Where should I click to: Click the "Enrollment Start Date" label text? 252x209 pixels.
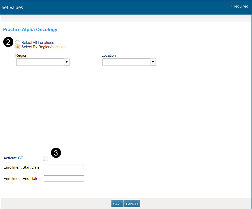[x=22, y=167]
